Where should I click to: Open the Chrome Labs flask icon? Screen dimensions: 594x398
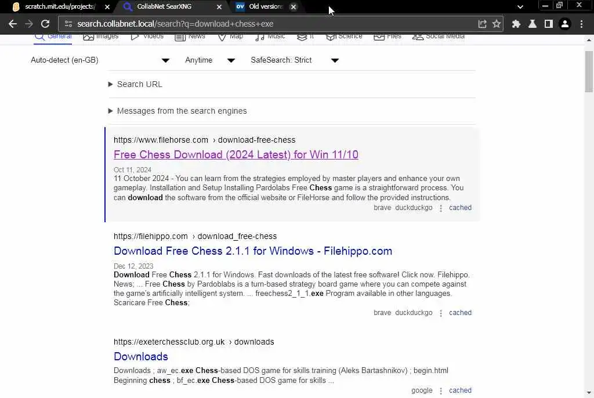click(x=533, y=24)
